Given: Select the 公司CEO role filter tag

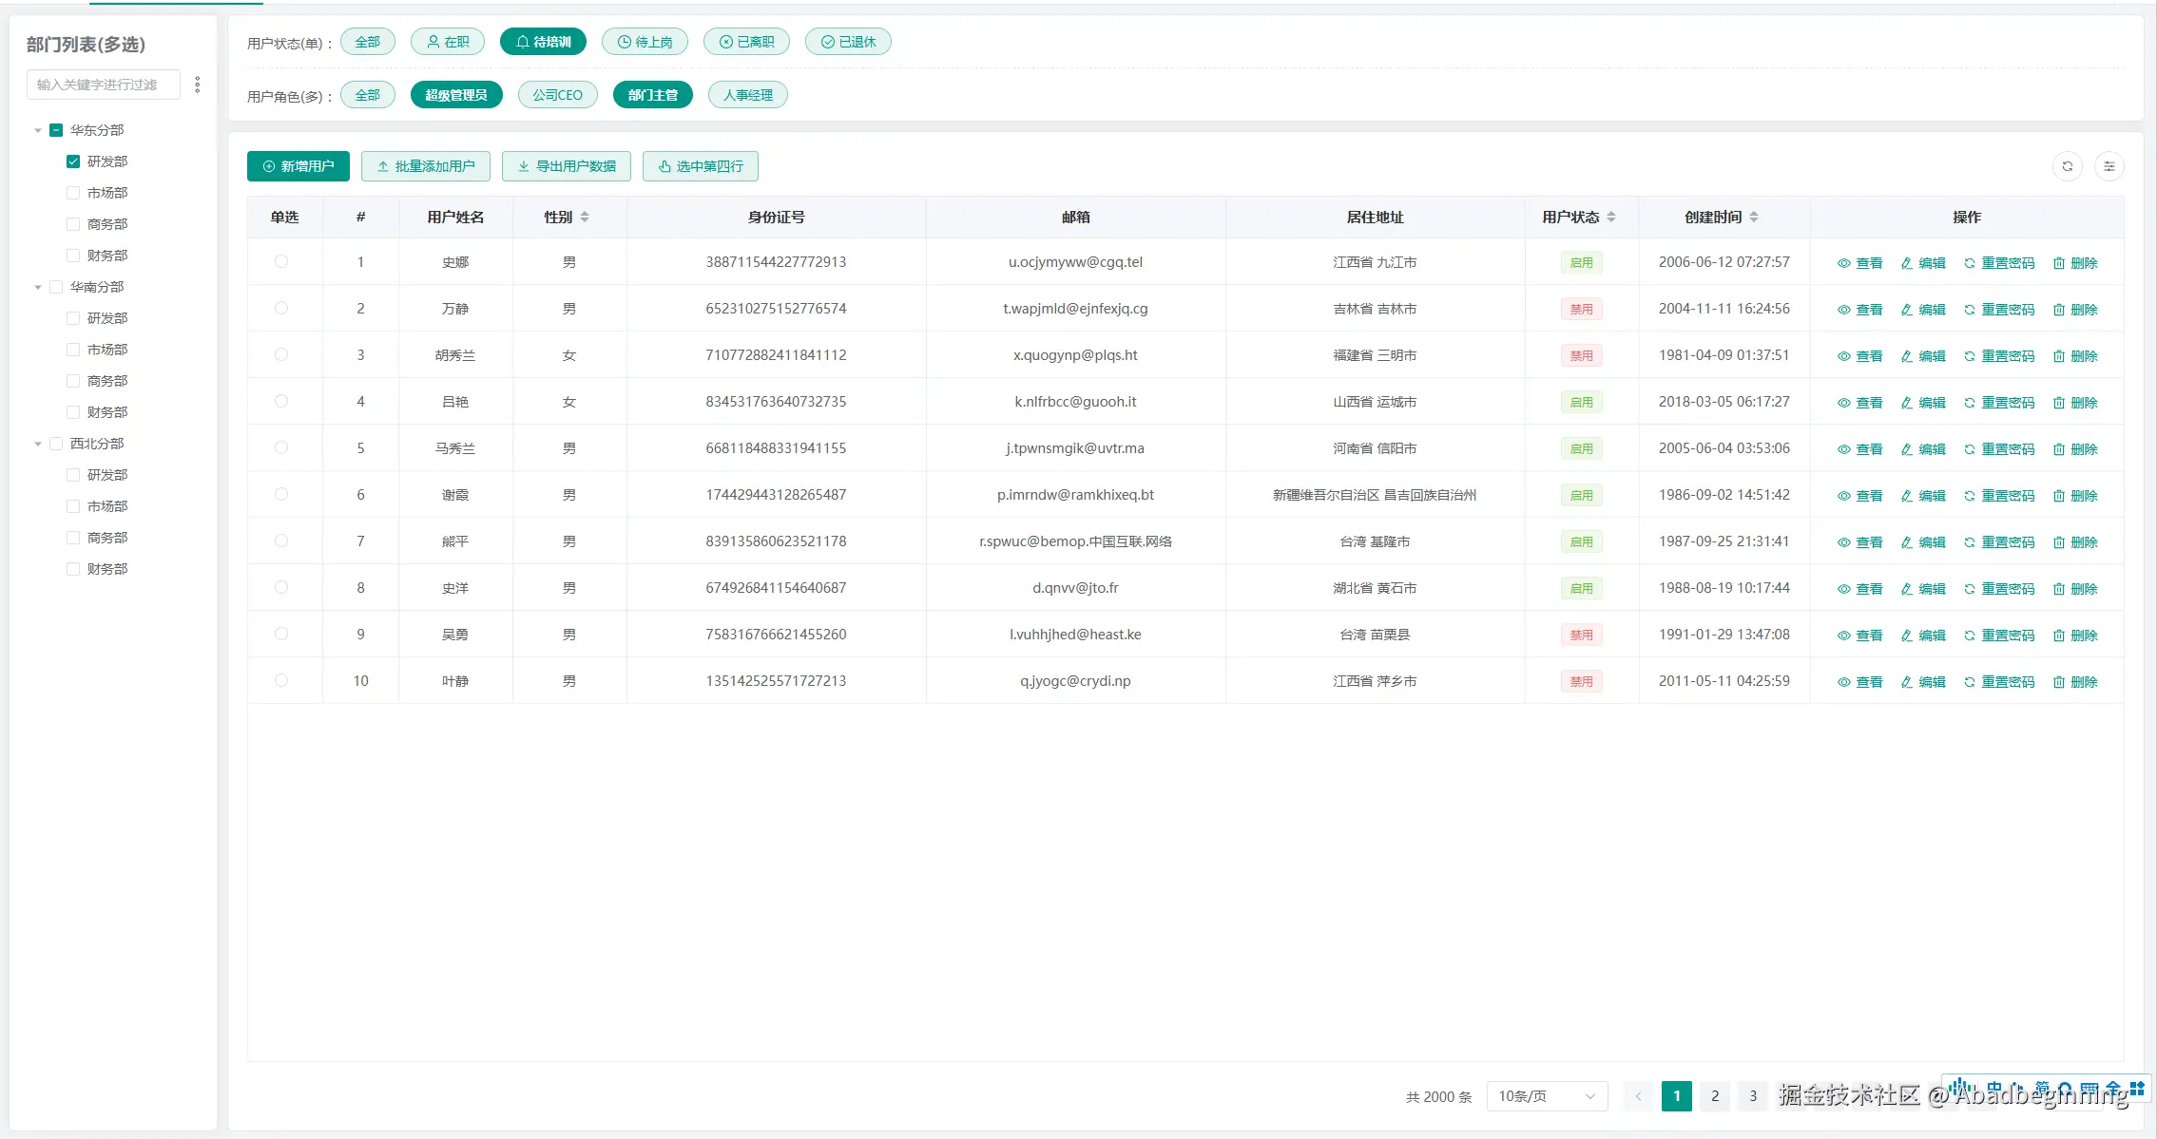Looking at the screenshot, I should click(557, 95).
